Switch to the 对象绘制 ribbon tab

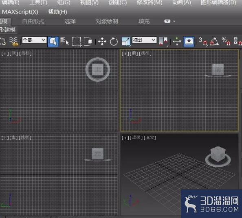(x=107, y=21)
